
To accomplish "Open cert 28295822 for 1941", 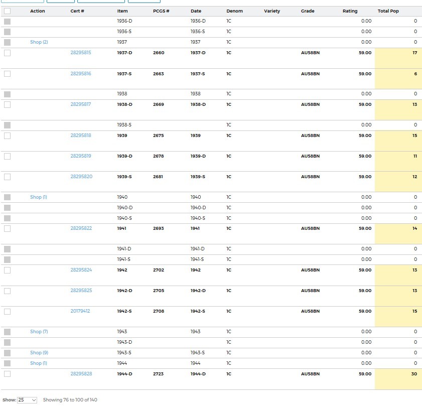I will (81, 228).
